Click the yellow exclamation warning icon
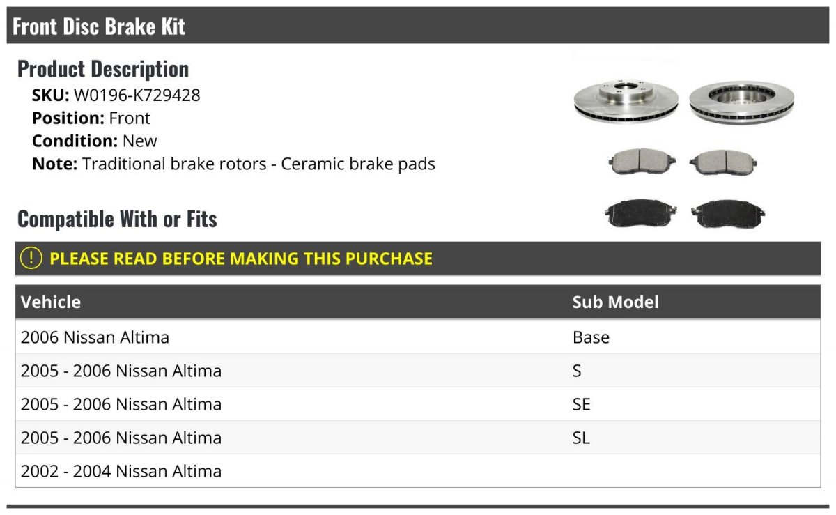This screenshot has width=836, height=515. click(x=31, y=259)
